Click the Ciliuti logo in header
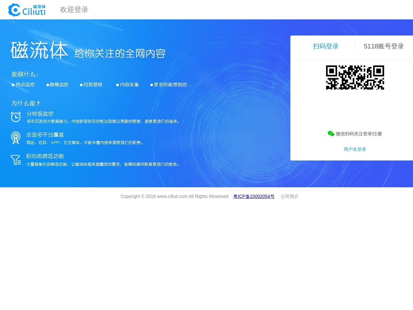The width and height of the screenshot is (413, 310). click(x=27, y=10)
